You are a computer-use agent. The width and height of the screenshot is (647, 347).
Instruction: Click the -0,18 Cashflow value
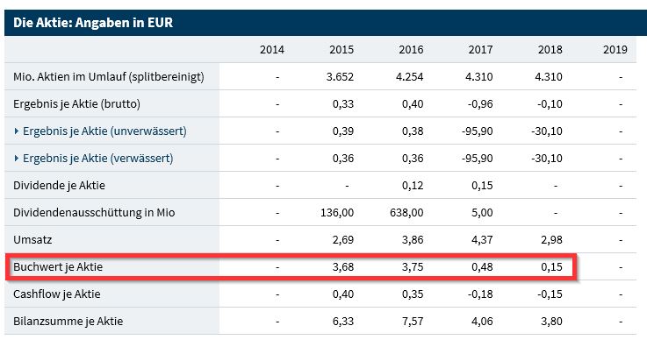[x=480, y=294]
